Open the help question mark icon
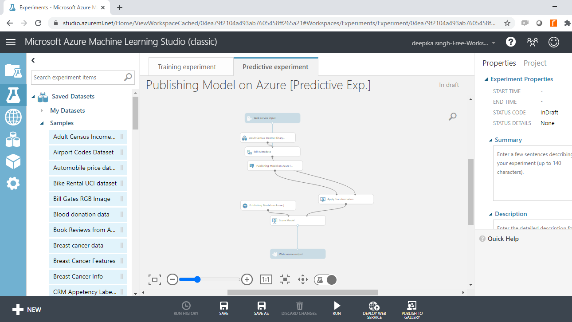The image size is (572, 322). pyautogui.click(x=511, y=42)
